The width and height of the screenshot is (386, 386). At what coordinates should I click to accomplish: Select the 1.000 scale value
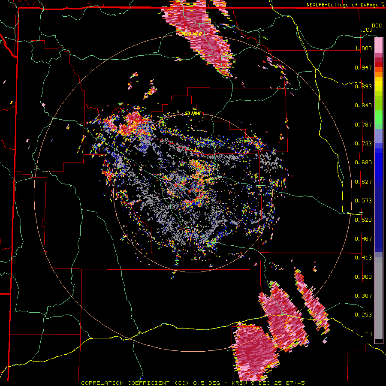click(363, 48)
